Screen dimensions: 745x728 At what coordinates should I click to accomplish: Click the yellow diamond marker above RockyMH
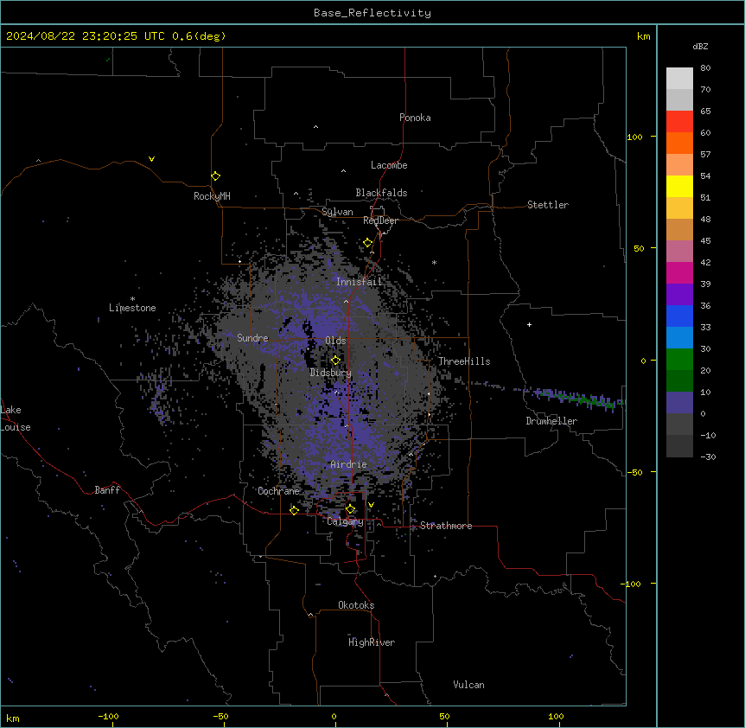pos(216,176)
